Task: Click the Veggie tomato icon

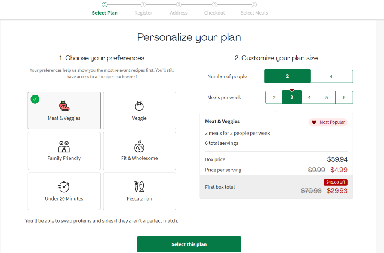Action: (x=139, y=106)
